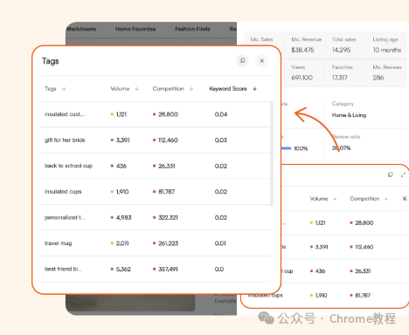Viewport: 409px width, 335px height.
Task: Select the 'insulated cust...' tag row
Action: tap(156, 114)
